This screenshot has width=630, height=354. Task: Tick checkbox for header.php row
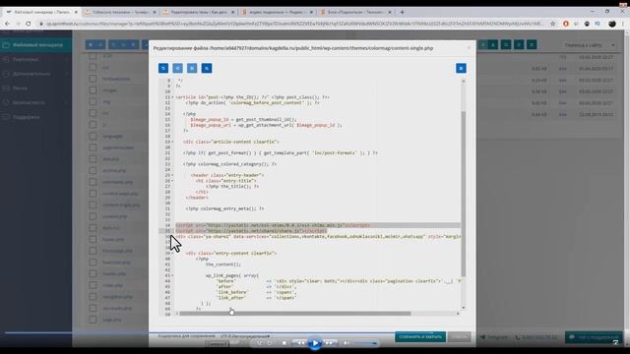pos(93,273)
